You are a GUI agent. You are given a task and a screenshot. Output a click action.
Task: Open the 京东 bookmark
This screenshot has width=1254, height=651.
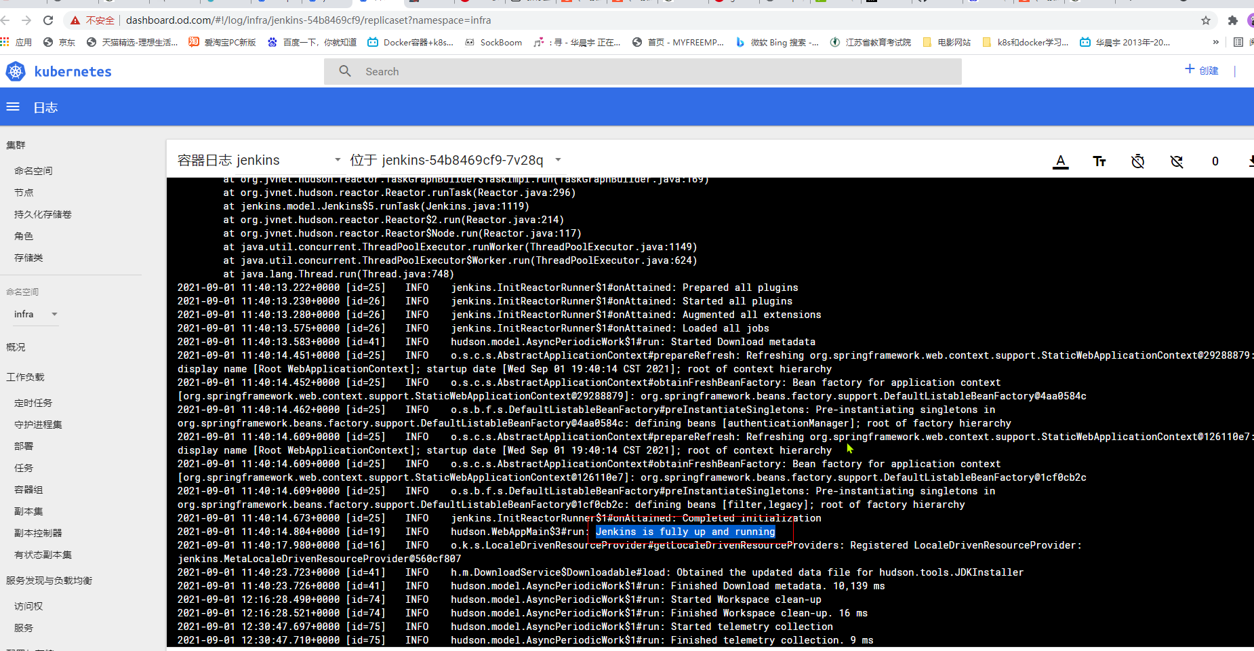pos(59,42)
